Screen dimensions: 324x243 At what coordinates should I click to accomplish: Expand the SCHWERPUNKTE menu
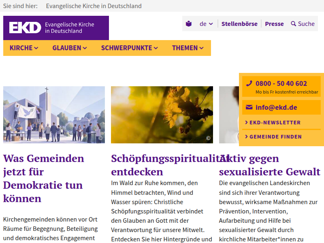tap(130, 48)
